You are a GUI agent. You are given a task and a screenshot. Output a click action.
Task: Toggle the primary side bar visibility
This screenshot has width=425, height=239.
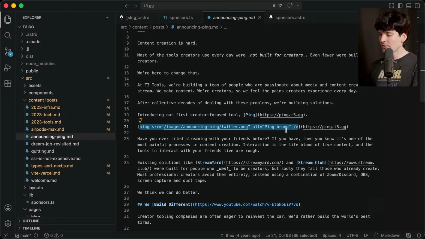tap(400, 6)
